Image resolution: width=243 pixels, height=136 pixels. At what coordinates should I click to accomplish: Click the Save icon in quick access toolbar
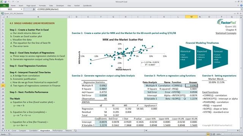click(5, 2)
